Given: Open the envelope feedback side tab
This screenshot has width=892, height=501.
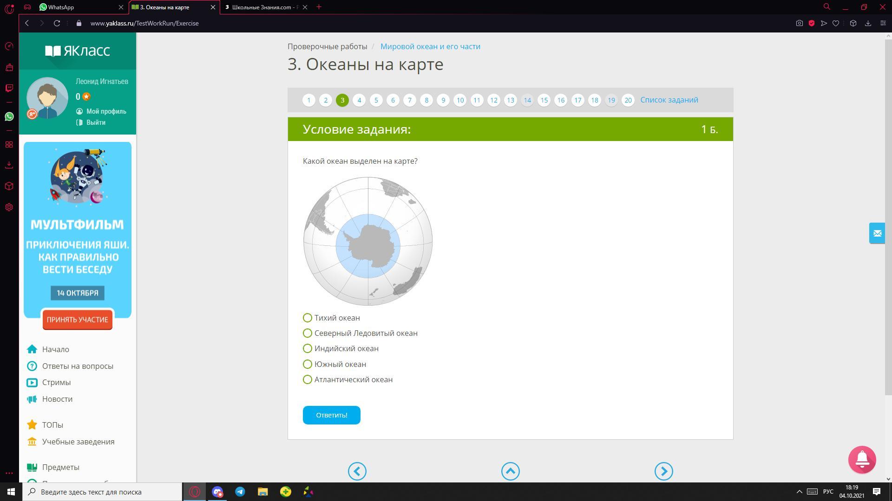Looking at the screenshot, I should pyautogui.click(x=877, y=233).
